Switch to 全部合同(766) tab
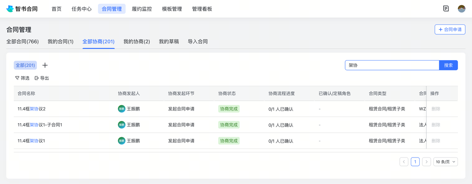This screenshot has width=472, height=184. (22, 42)
